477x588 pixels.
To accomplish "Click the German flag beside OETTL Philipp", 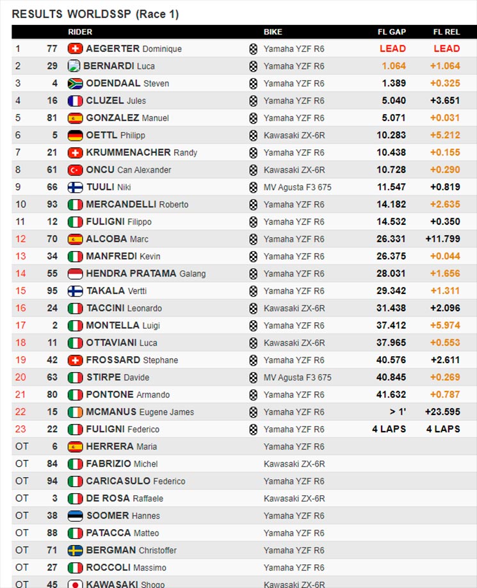I will pyautogui.click(x=75, y=135).
